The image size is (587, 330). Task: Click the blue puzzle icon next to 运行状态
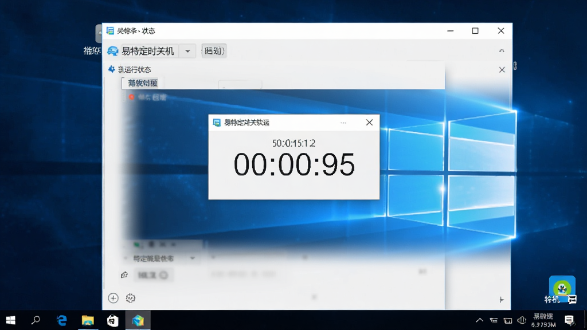click(x=112, y=69)
